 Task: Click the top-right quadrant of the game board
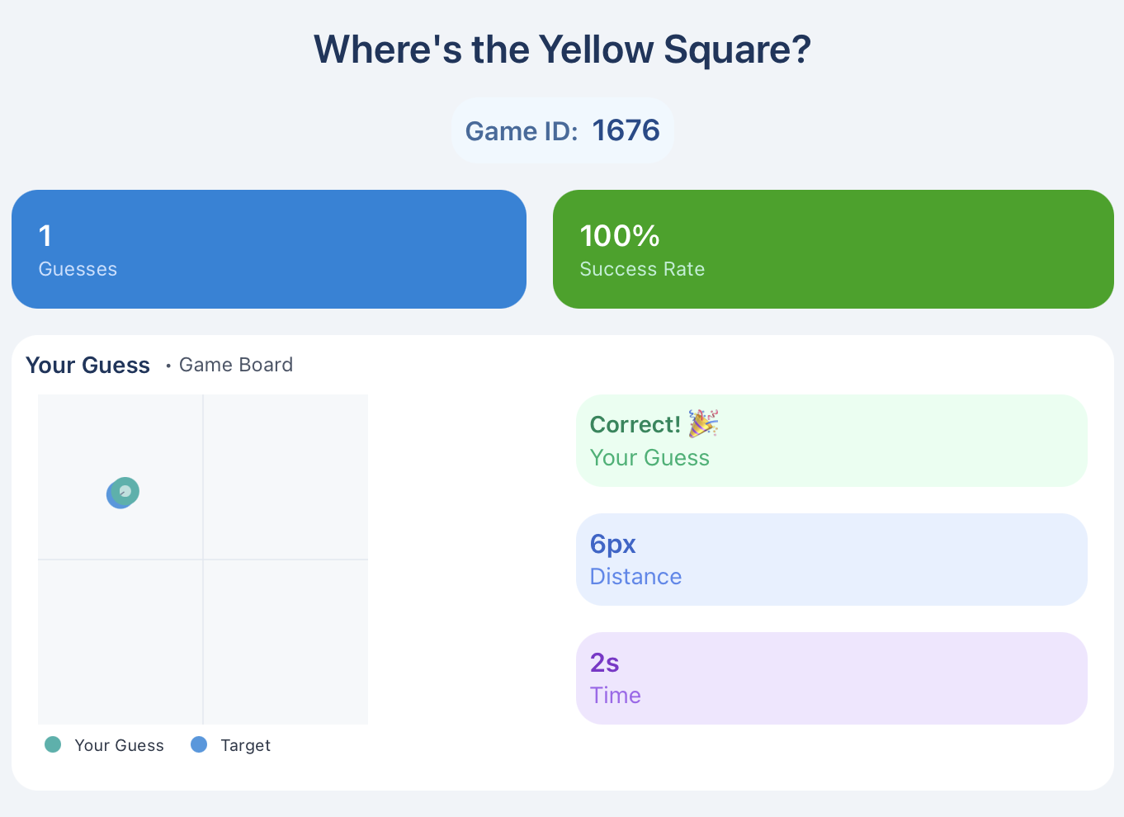(x=286, y=477)
